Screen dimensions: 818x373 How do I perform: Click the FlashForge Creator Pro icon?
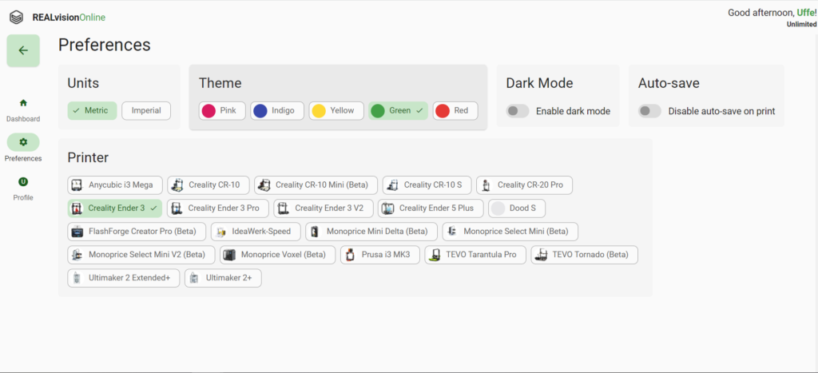click(x=77, y=231)
